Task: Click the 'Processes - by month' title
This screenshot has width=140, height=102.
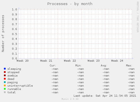Action: coord(70,4)
